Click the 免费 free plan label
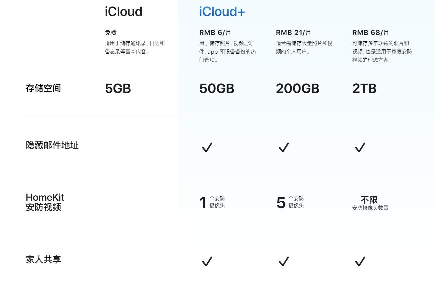 click(111, 33)
